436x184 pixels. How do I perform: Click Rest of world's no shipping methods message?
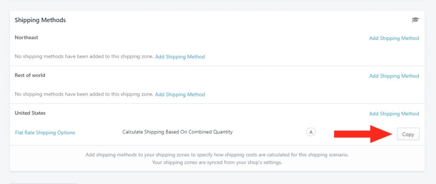tap(84, 94)
